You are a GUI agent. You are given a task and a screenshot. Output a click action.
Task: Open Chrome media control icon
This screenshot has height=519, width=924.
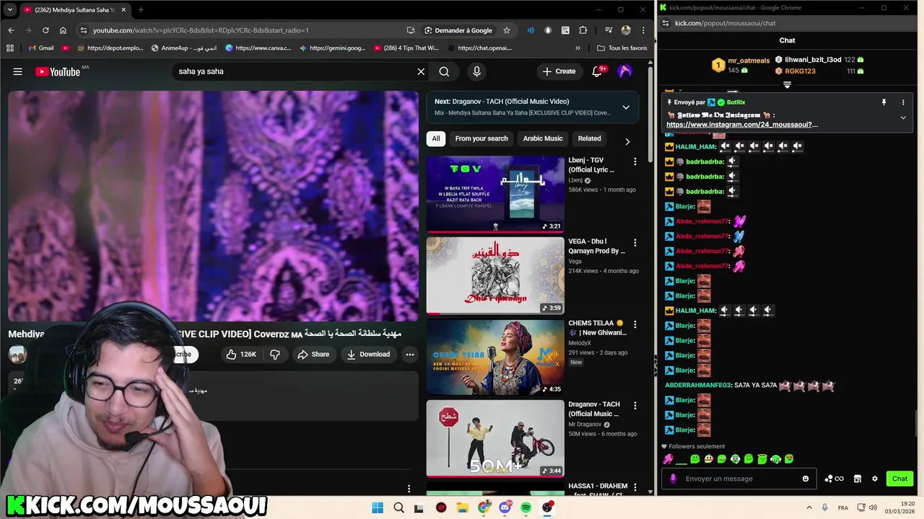coord(609,30)
